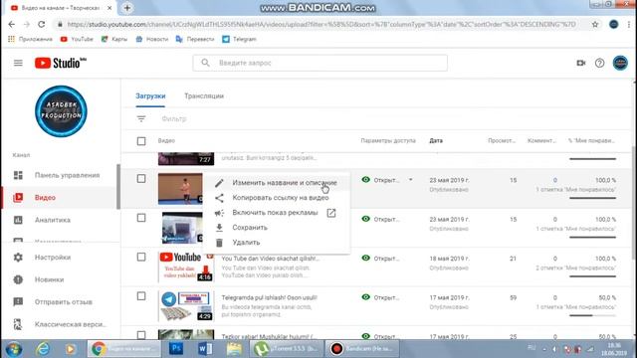Tick the checkbox of first 23 мая video
637x358 pixels.
pos(141,179)
